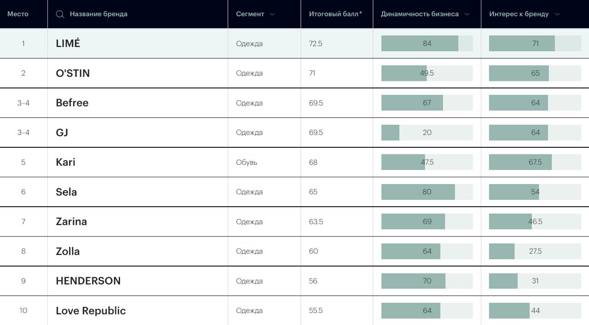This screenshot has width=589, height=325.
Task: Click the Sela brand name
Action: click(66, 192)
